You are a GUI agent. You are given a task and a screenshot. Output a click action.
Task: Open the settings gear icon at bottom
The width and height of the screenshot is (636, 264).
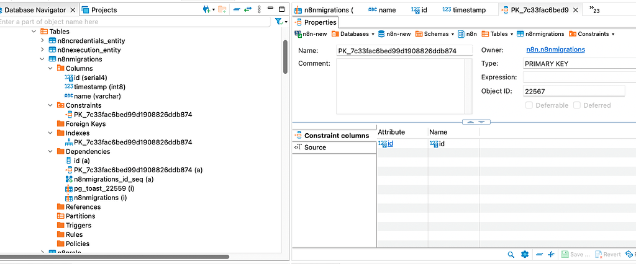(524, 254)
